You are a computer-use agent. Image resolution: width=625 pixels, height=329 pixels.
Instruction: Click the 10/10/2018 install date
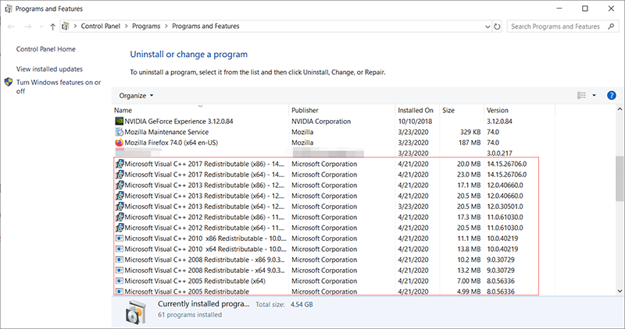click(415, 122)
